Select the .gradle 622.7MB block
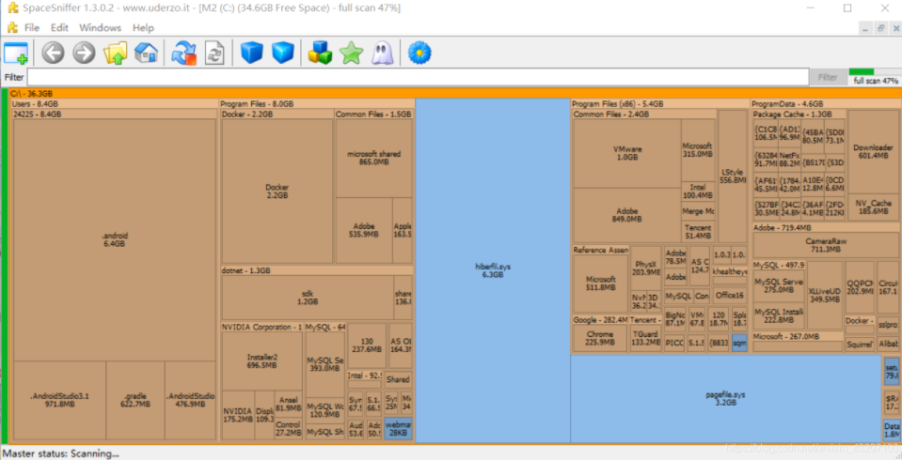Image resolution: width=902 pixels, height=460 pixels. 135,400
